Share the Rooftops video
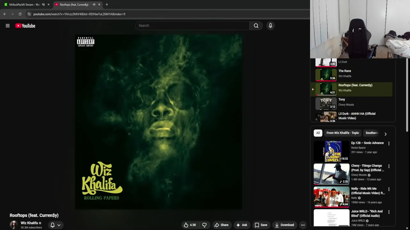 pos(221,225)
